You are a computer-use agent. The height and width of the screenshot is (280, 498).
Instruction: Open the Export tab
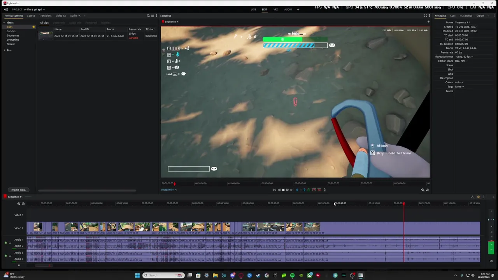click(480, 16)
